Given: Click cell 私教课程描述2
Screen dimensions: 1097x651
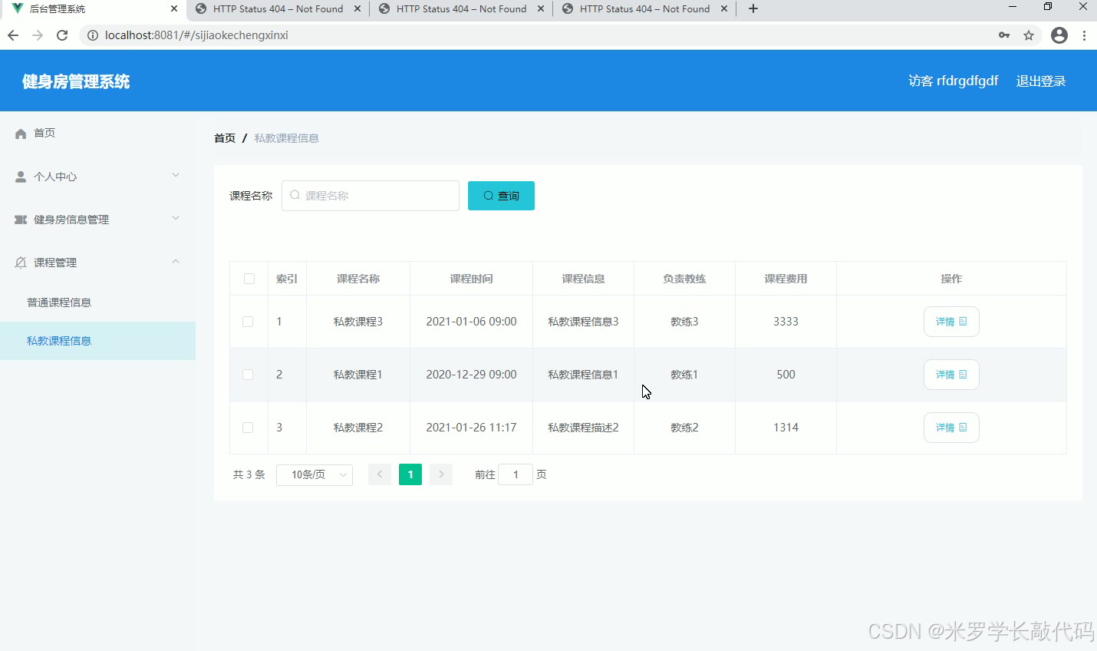Looking at the screenshot, I should tap(583, 428).
